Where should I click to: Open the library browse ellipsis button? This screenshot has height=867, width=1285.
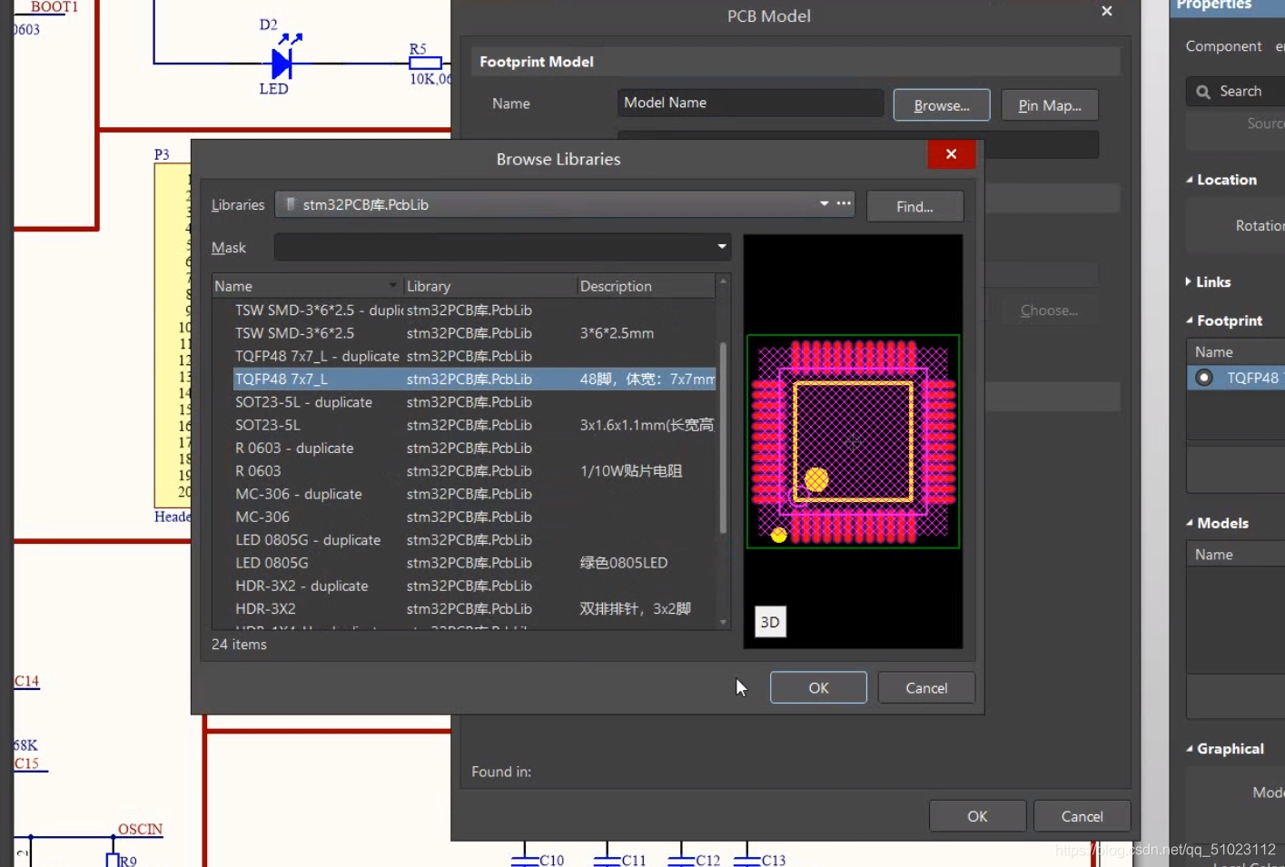844,203
